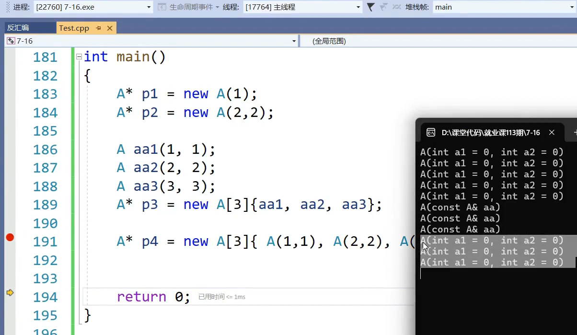Image resolution: width=577 pixels, height=335 pixels.
Task: Click the thread switch arrows icon
Action: coord(396,7)
